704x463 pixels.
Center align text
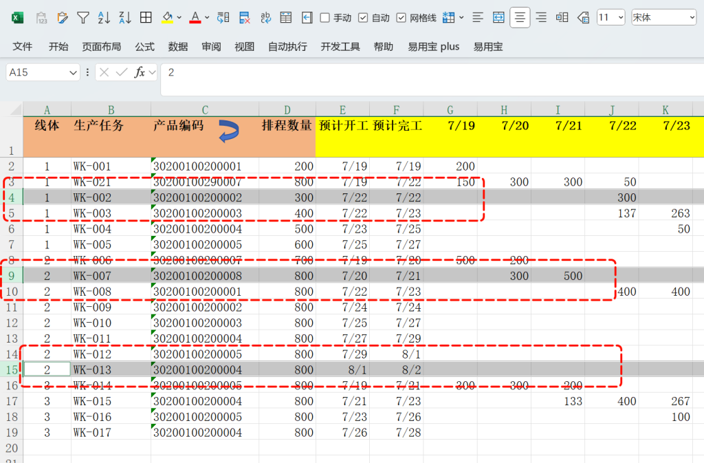click(x=520, y=18)
